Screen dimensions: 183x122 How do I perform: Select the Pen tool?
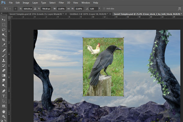tap(4, 91)
